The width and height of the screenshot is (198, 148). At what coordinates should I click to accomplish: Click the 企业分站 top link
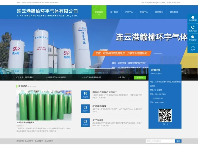pos(145,2)
